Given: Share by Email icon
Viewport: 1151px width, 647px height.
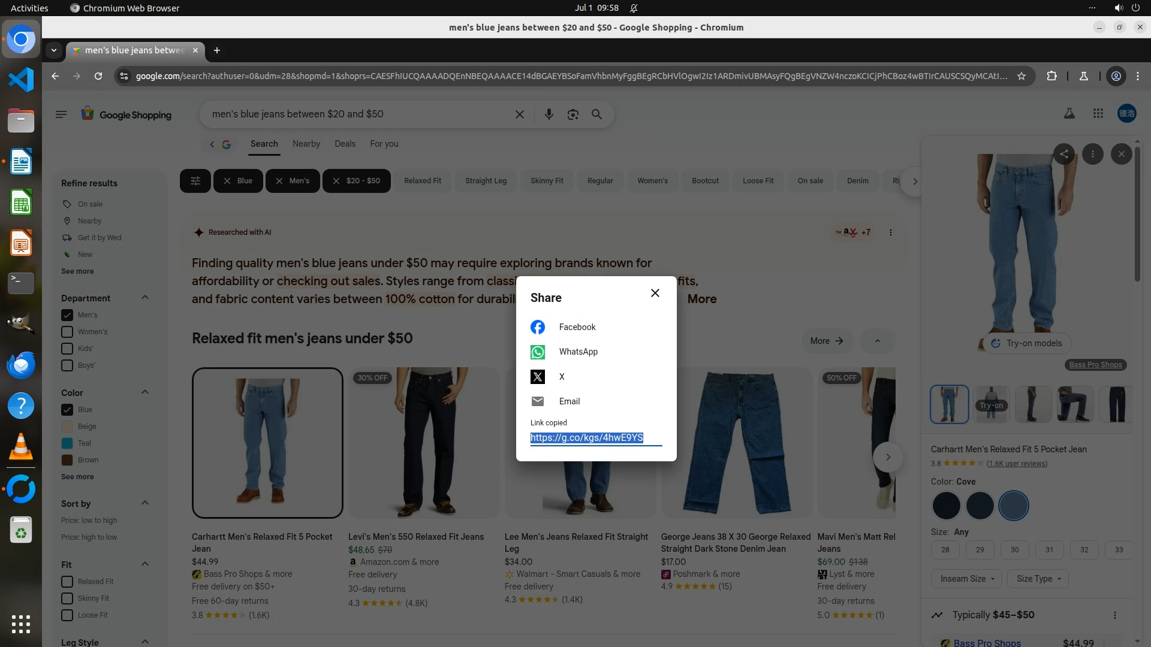Looking at the screenshot, I should 538,401.
